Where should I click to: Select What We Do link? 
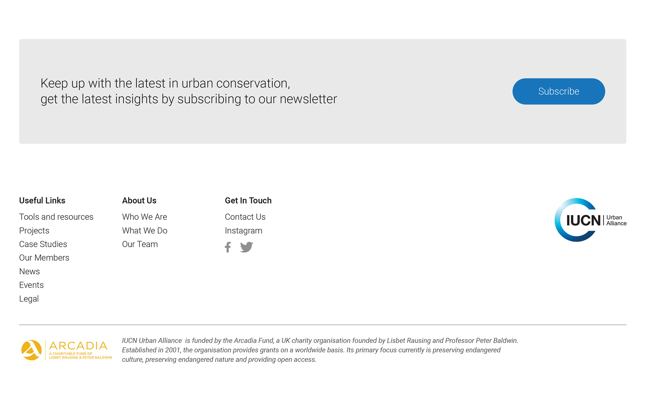(145, 231)
